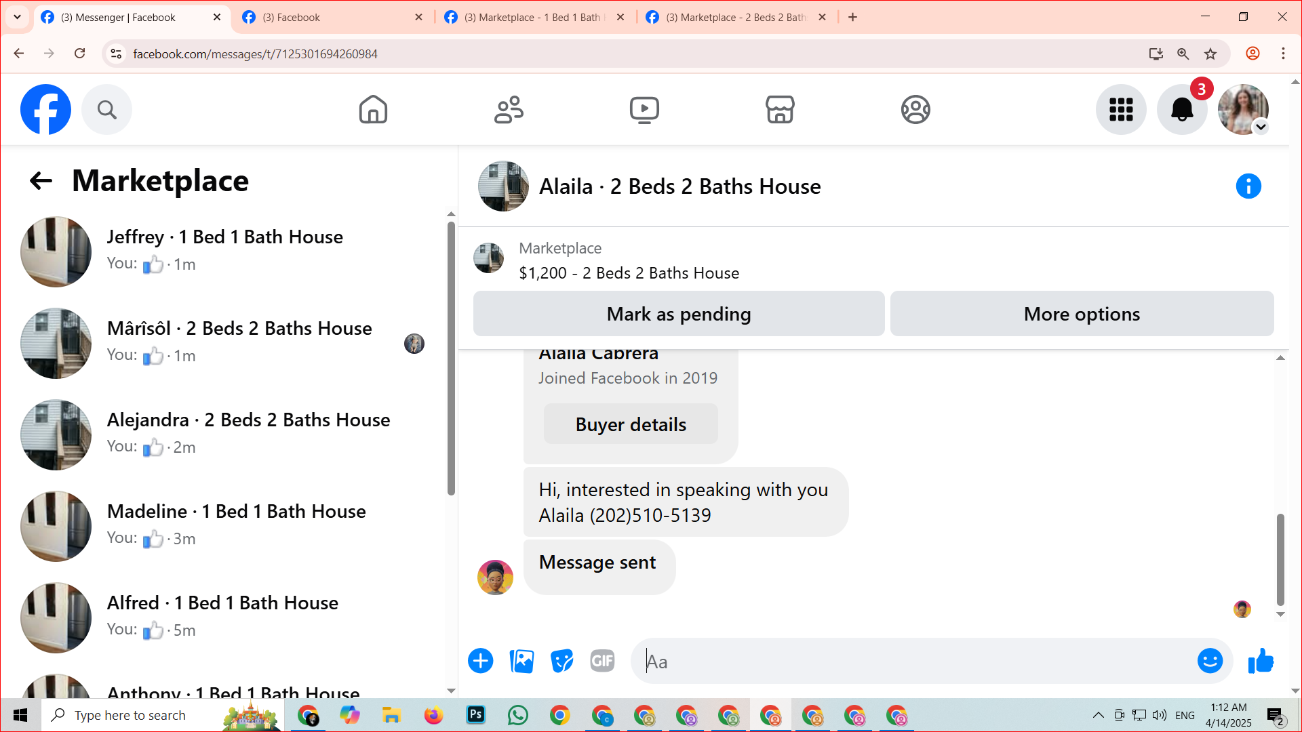Image resolution: width=1302 pixels, height=732 pixels.
Task: Click the Mark as pending button
Action: [x=679, y=314]
